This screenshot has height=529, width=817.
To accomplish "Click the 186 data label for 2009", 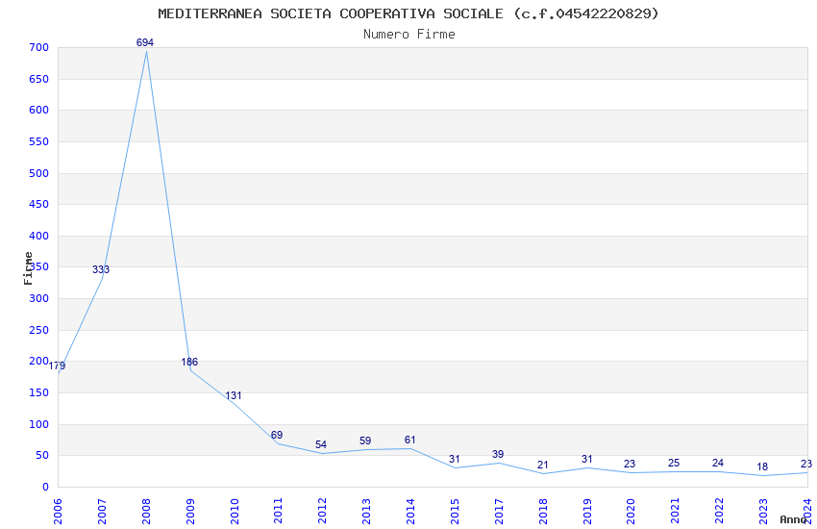I will pos(189,362).
